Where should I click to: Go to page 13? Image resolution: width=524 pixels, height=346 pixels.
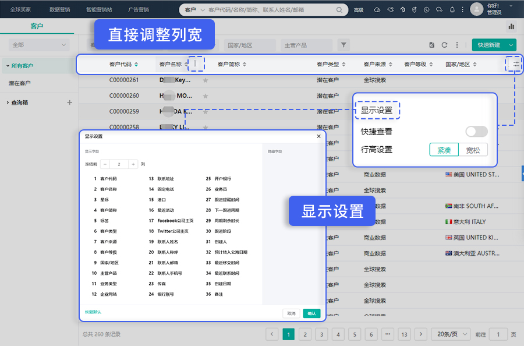(x=405, y=334)
